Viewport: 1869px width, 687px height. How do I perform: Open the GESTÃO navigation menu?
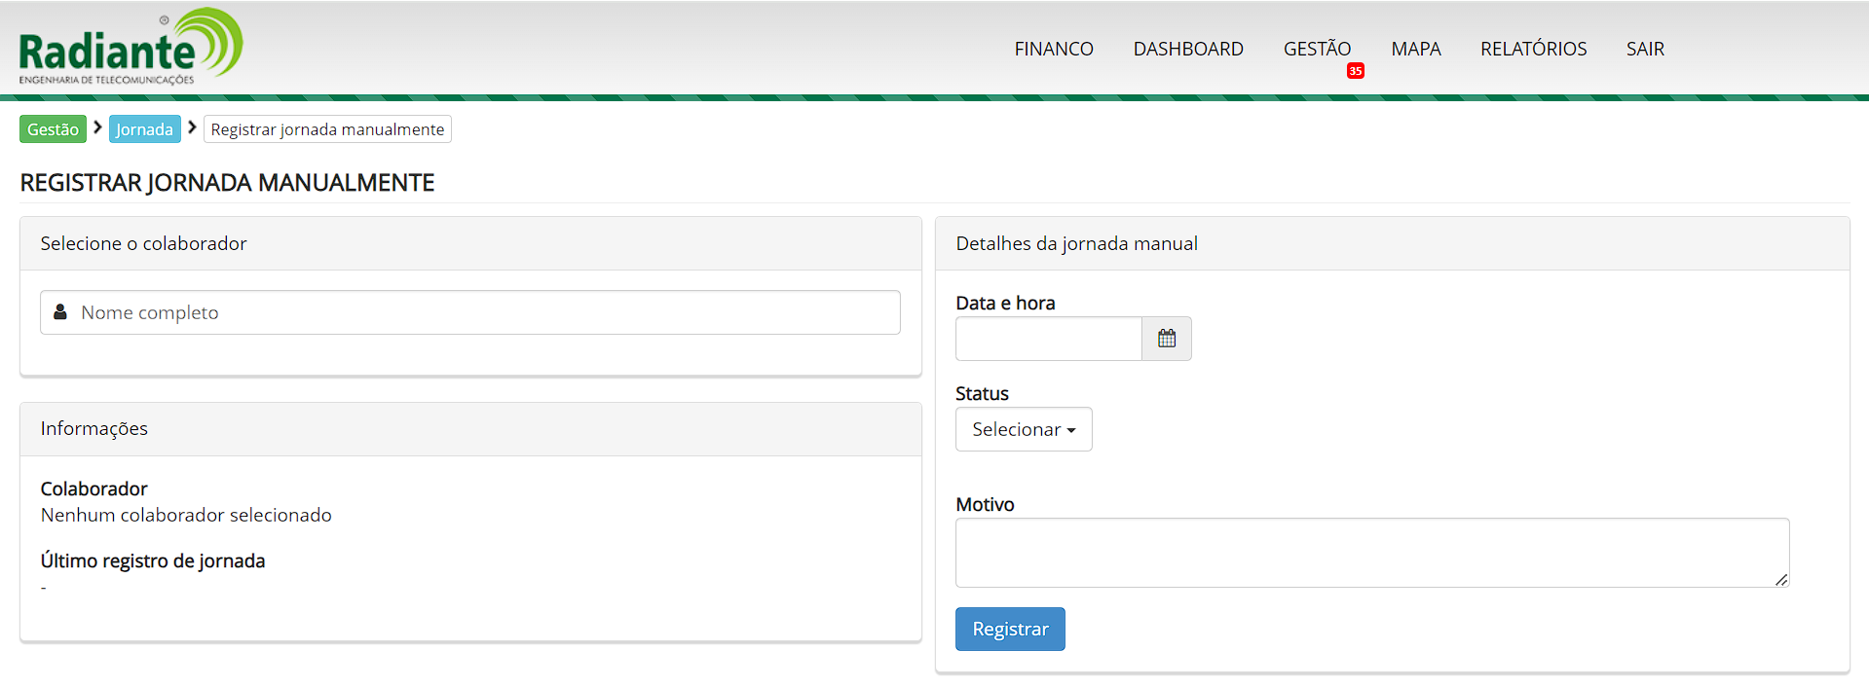coord(1316,49)
